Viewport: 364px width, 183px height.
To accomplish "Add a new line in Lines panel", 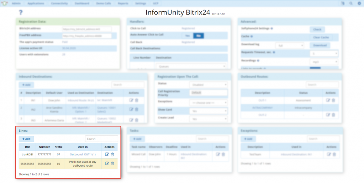I will 26,139.
